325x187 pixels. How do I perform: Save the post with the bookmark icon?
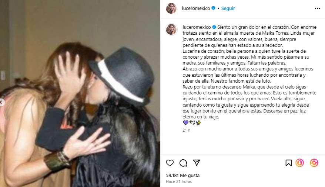(288, 163)
